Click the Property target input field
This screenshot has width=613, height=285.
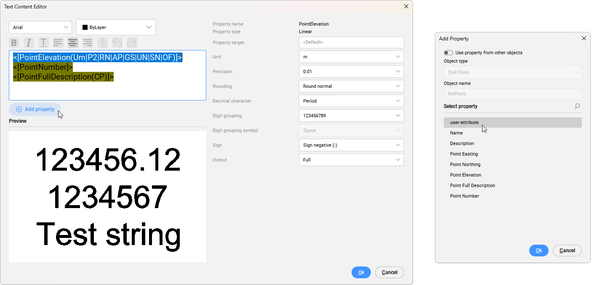pos(351,42)
